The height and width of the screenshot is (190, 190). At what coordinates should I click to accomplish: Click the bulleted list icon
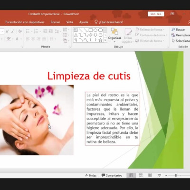click(28, 31)
